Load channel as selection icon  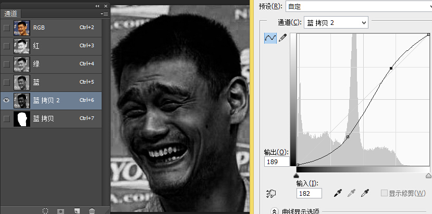click(45, 211)
